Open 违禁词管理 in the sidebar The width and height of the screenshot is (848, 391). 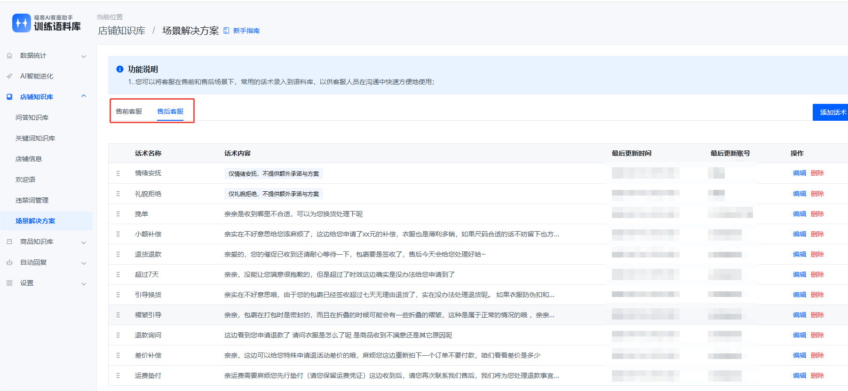[x=32, y=200]
